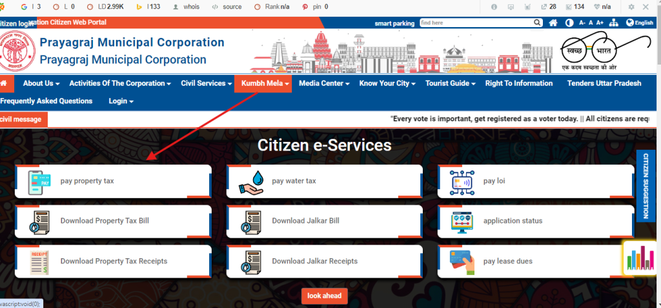Expand the About Us dropdown menu
Screen dimensions: 661x308
tap(41, 83)
